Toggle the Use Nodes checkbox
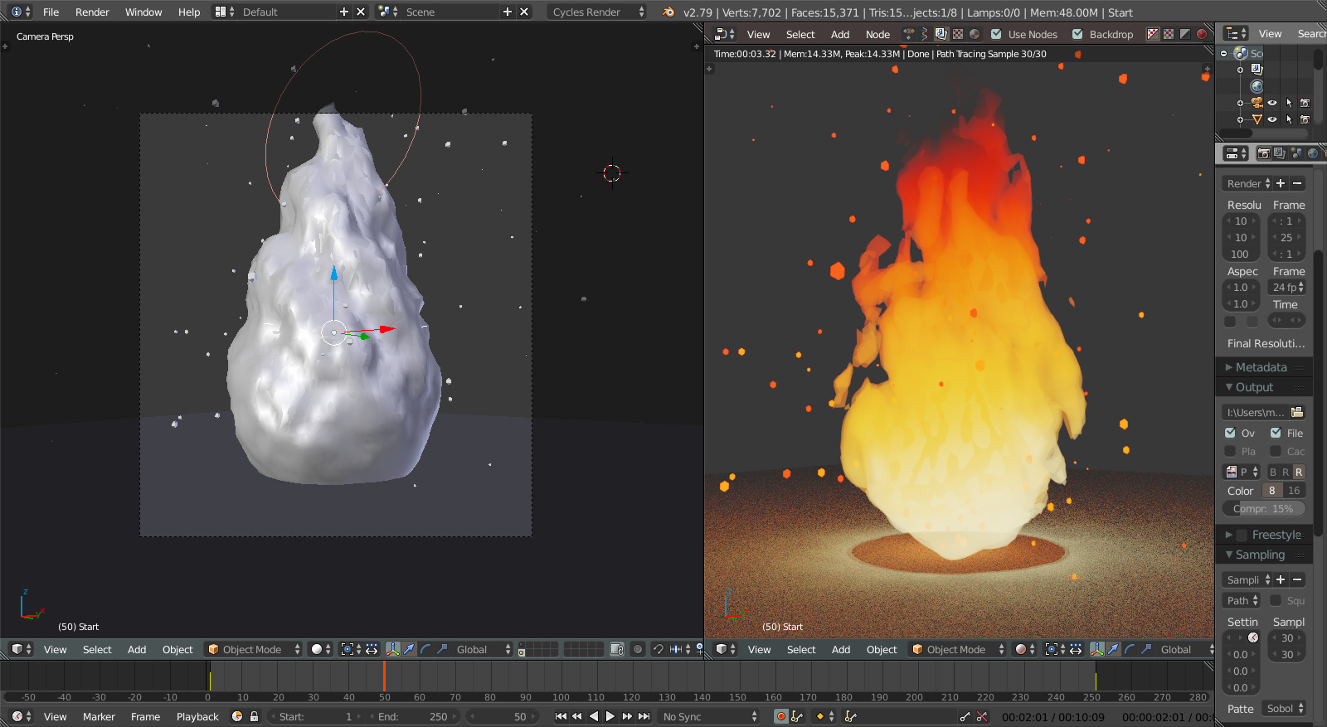Image resolution: width=1327 pixels, height=727 pixels. [996, 34]
